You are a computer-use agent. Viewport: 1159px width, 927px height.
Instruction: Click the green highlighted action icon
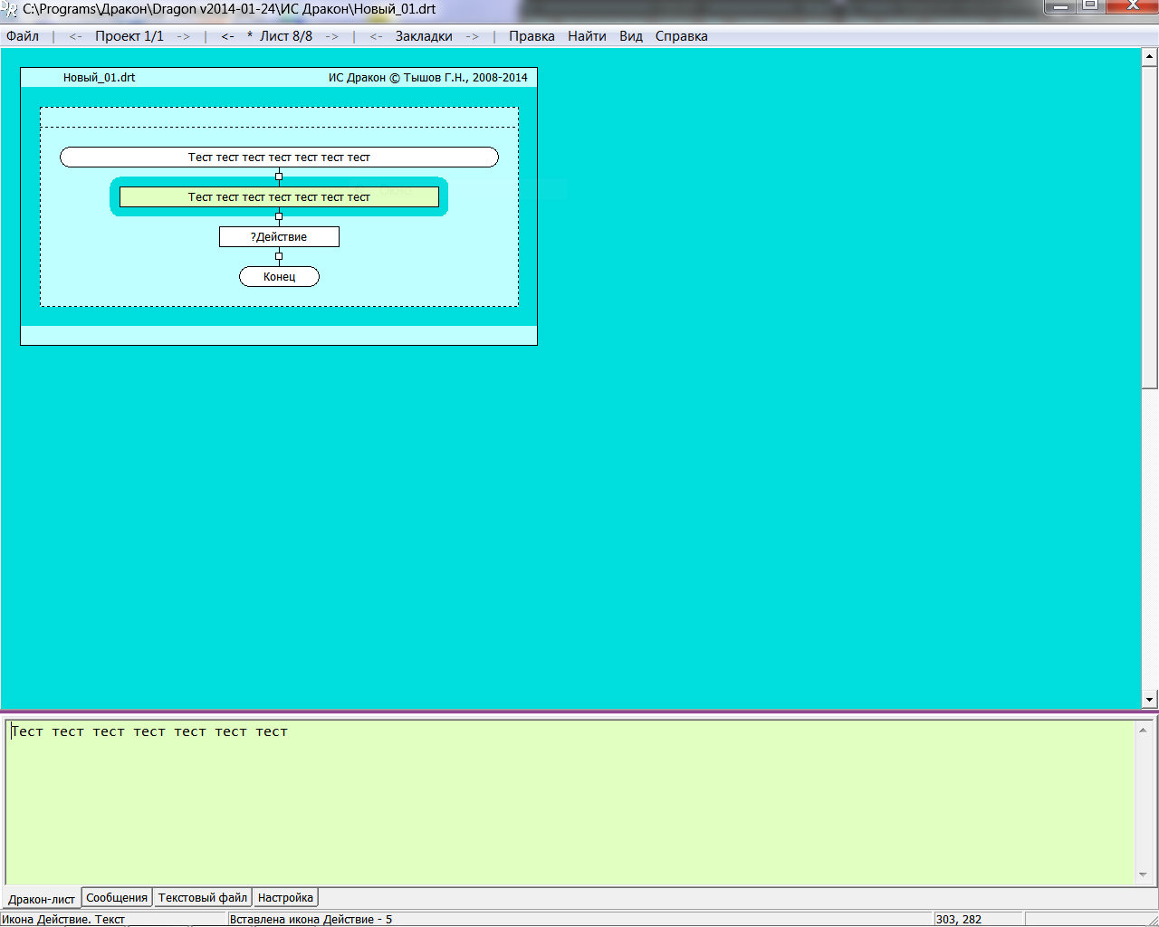[279, 197]
